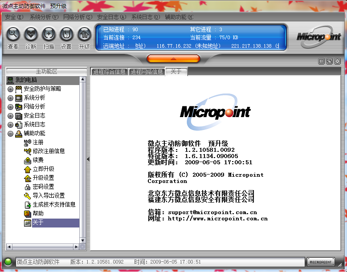The image size is (347, 272).
Task: Click the 升级设置 house icon
Action: (x=28, y=178)
